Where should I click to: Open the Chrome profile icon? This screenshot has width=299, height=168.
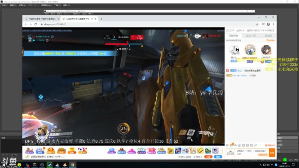(268, 24)
